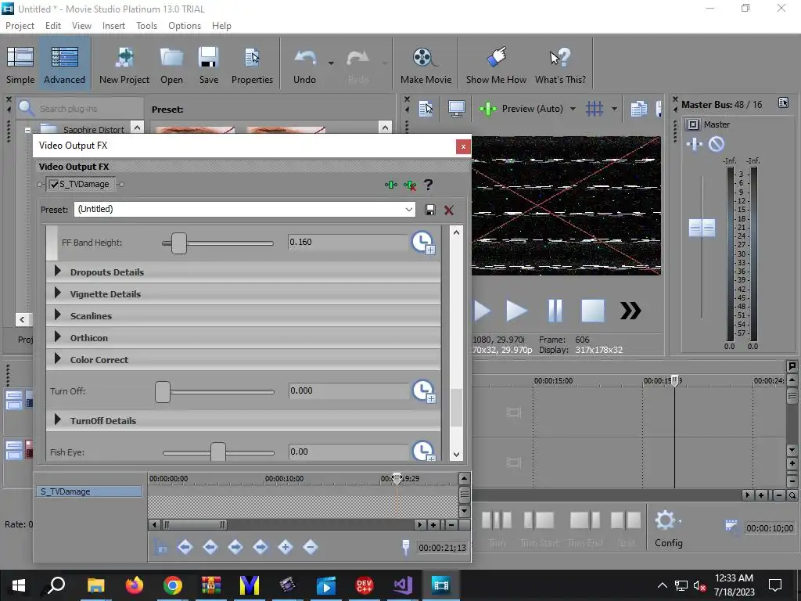Image resolution: width=801 pixels, height=601 pixels.
Task: Open Undo history dropdown arrow
Action: coord(331,63)
